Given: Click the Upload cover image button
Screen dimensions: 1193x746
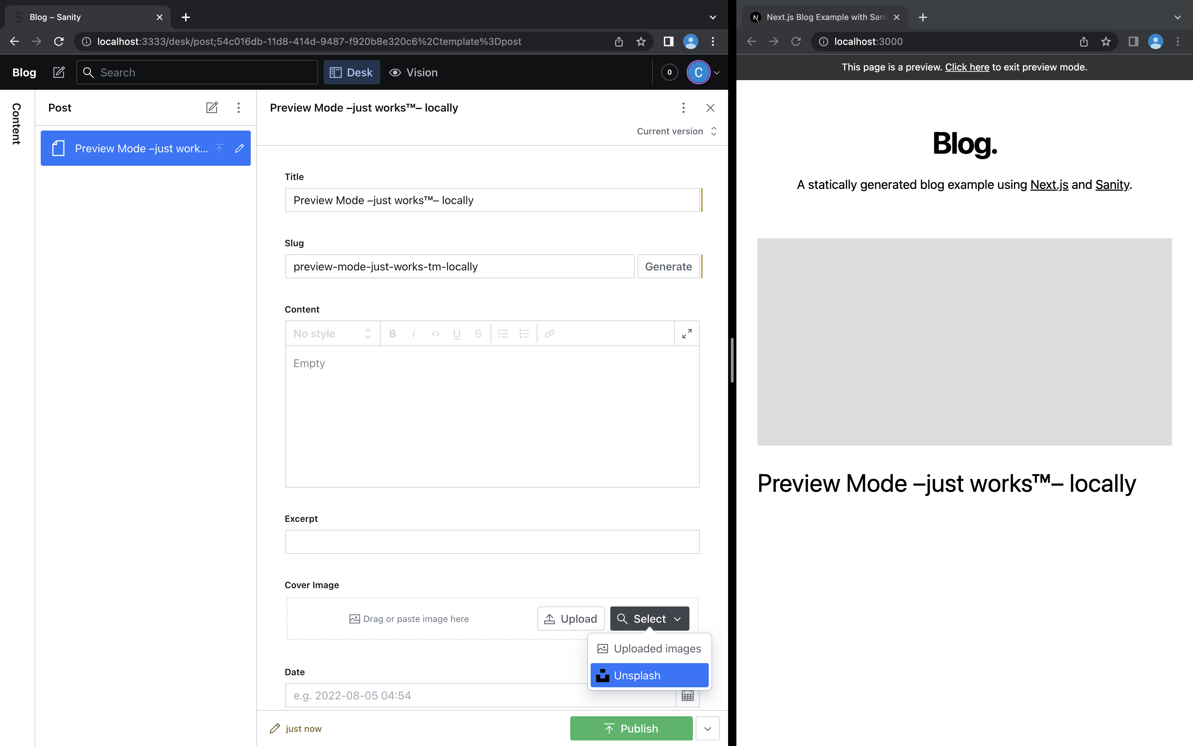Looking at the screenshot, I should 571,619.
